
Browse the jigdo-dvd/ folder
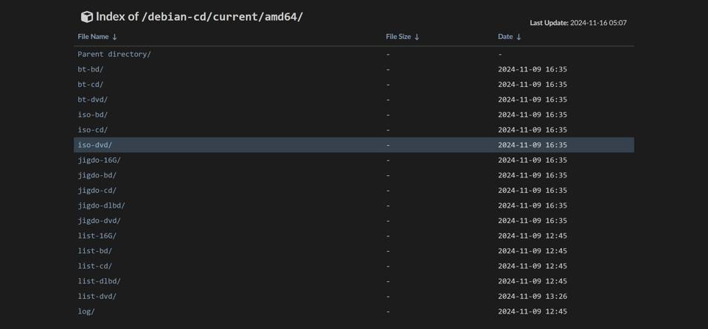coord(99,221)
